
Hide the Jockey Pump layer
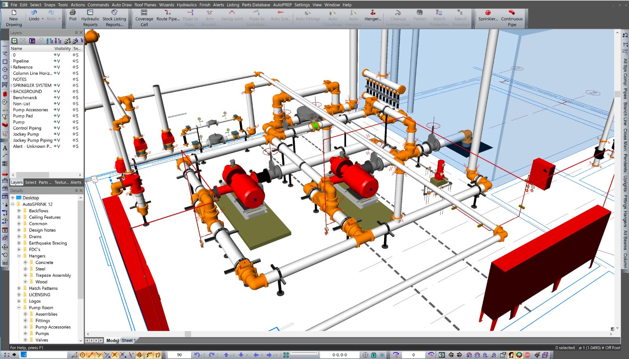(57, 134)
